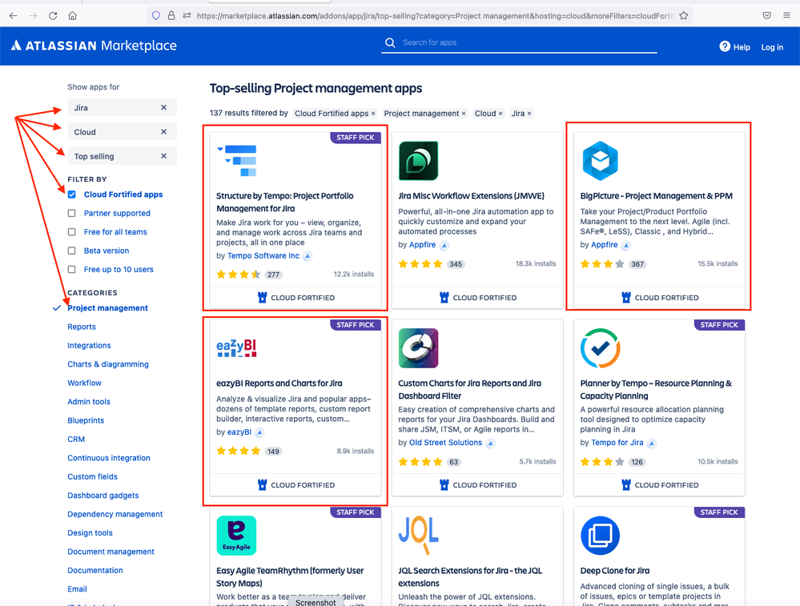Open BigPicture - Project Management & PPM title
The height and width of the screenshot is (606, 800).
656,196
